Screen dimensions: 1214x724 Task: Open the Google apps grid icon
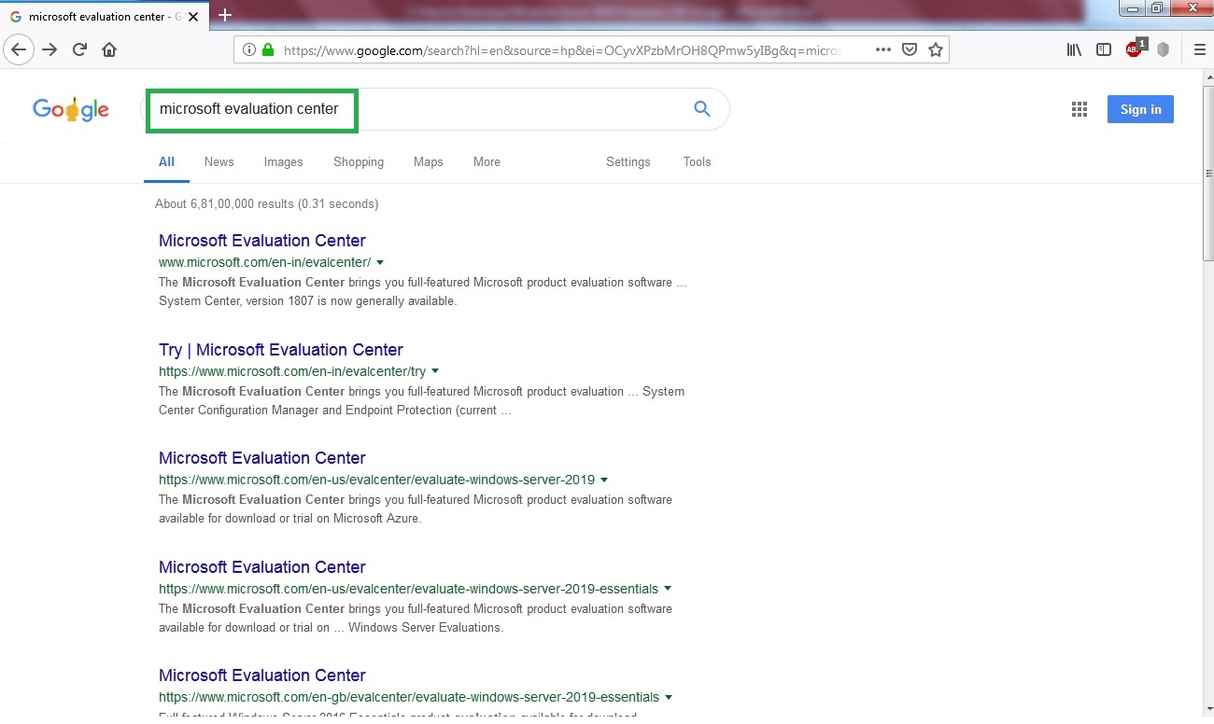click(1080, 109)
